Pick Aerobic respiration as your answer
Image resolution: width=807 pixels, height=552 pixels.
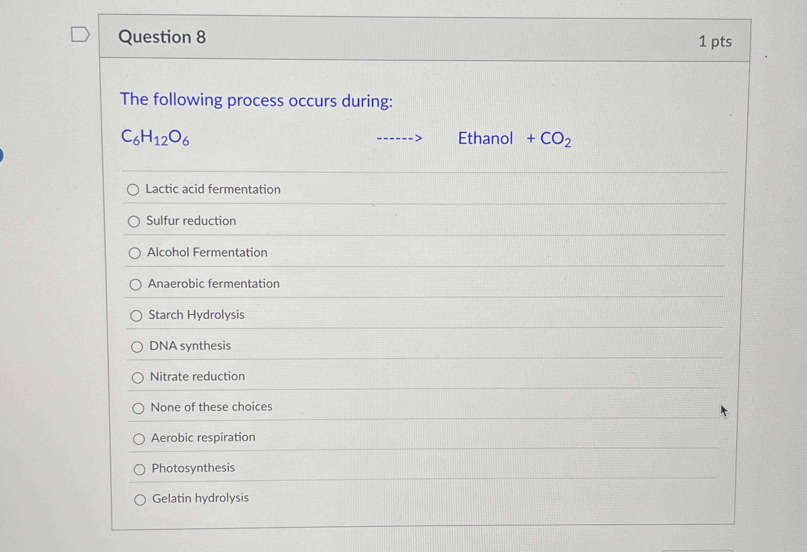point(140,439)
